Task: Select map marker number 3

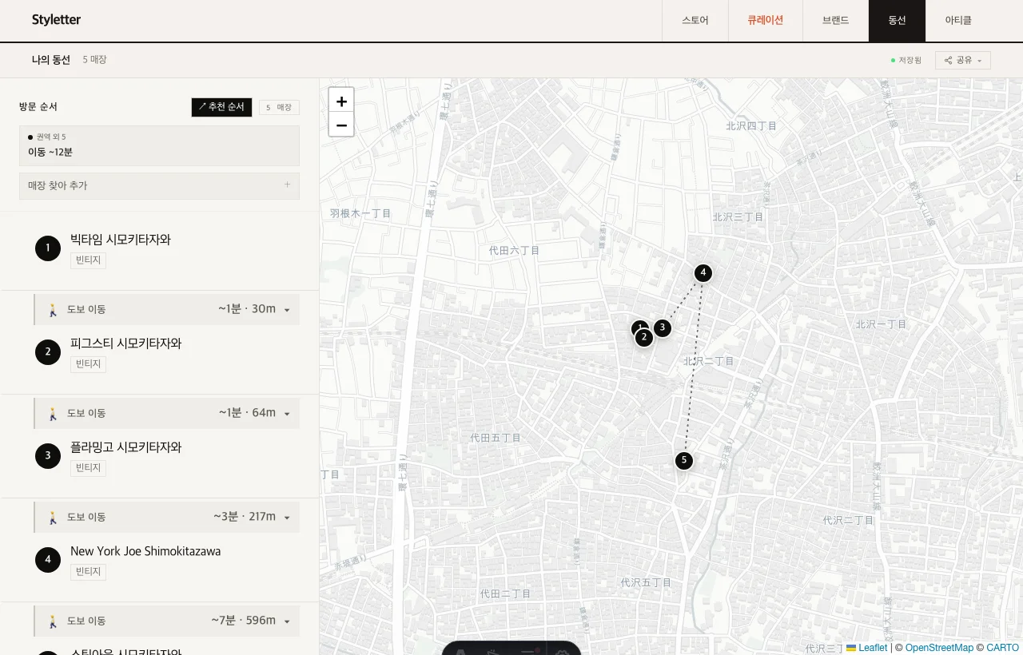Action: tap(663, 327)
